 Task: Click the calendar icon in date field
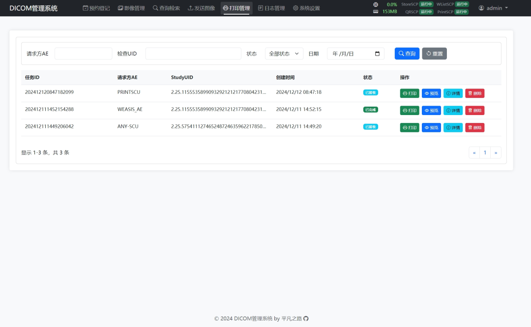[x=377, y=54]
